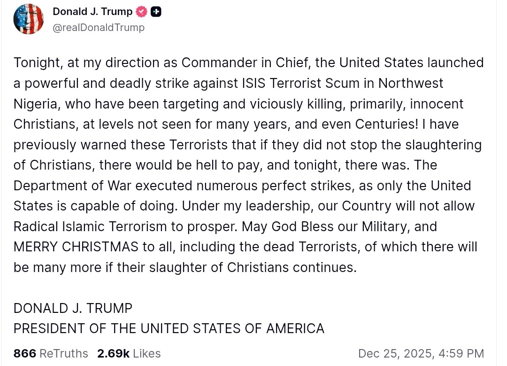Click the word "Nigeria" in the post

(37, 104)
